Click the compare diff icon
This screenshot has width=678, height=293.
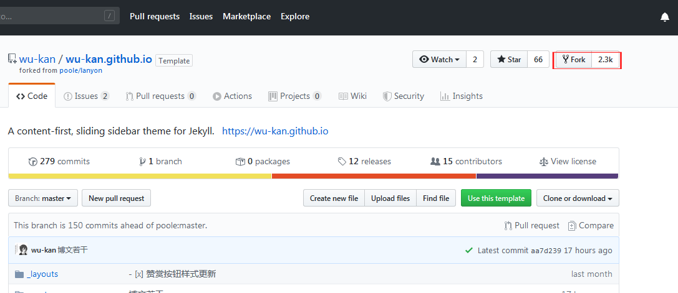[571, 226]
